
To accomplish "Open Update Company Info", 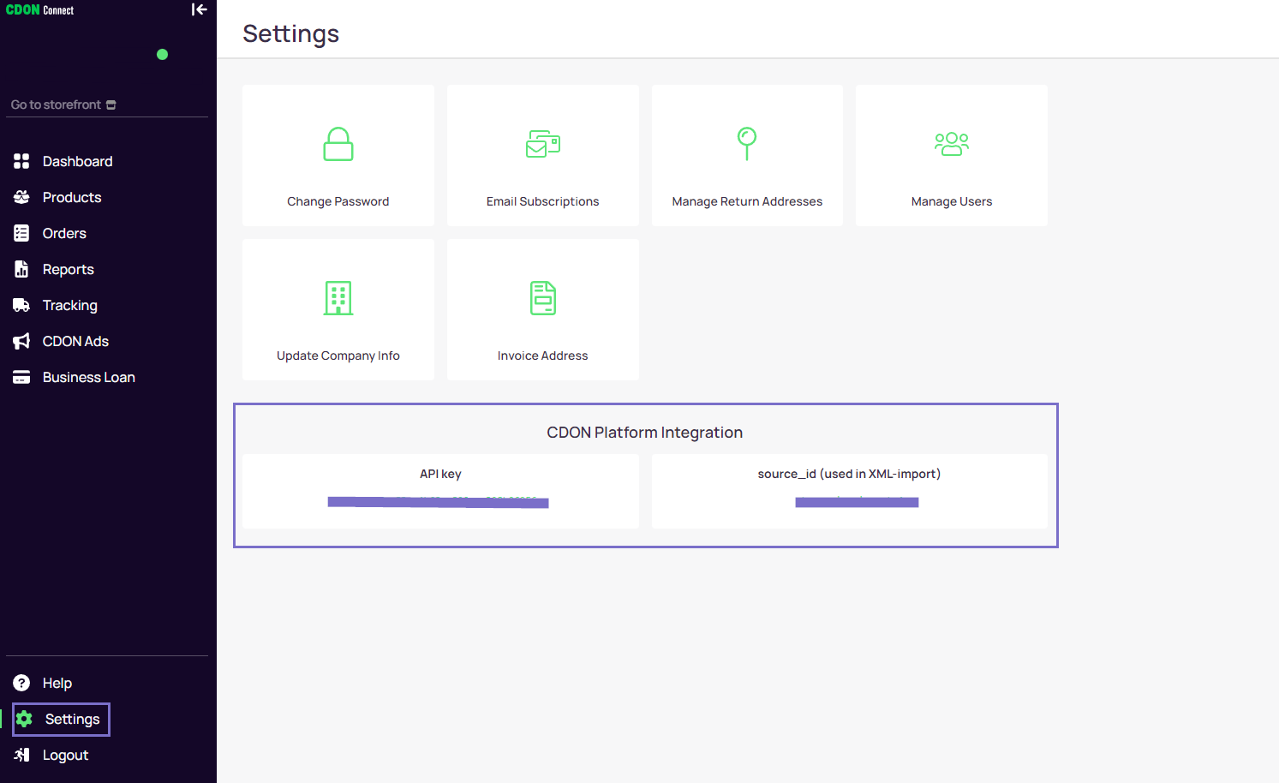I will 338,309.
